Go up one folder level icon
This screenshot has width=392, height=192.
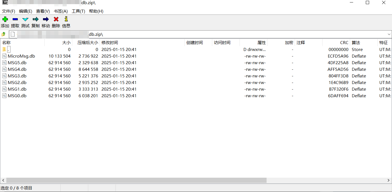pos(4,34)
